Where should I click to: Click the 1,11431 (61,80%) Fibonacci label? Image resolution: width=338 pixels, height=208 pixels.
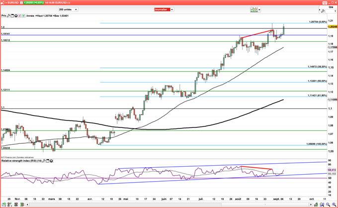click(x=317, y=96)
